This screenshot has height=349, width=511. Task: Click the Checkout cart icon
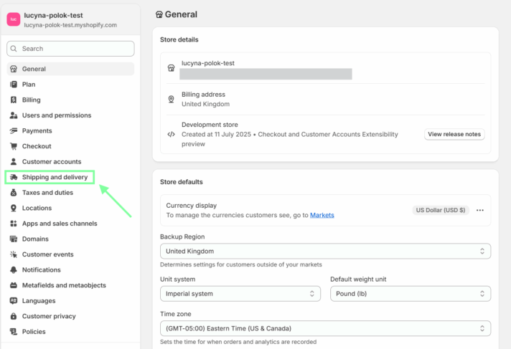pos(14,146)
